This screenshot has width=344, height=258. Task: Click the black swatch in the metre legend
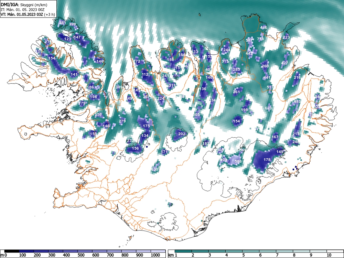tap(12, 251)
